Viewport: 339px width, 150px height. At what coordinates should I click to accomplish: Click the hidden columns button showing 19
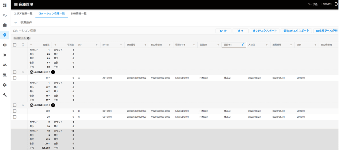[223, 31]
